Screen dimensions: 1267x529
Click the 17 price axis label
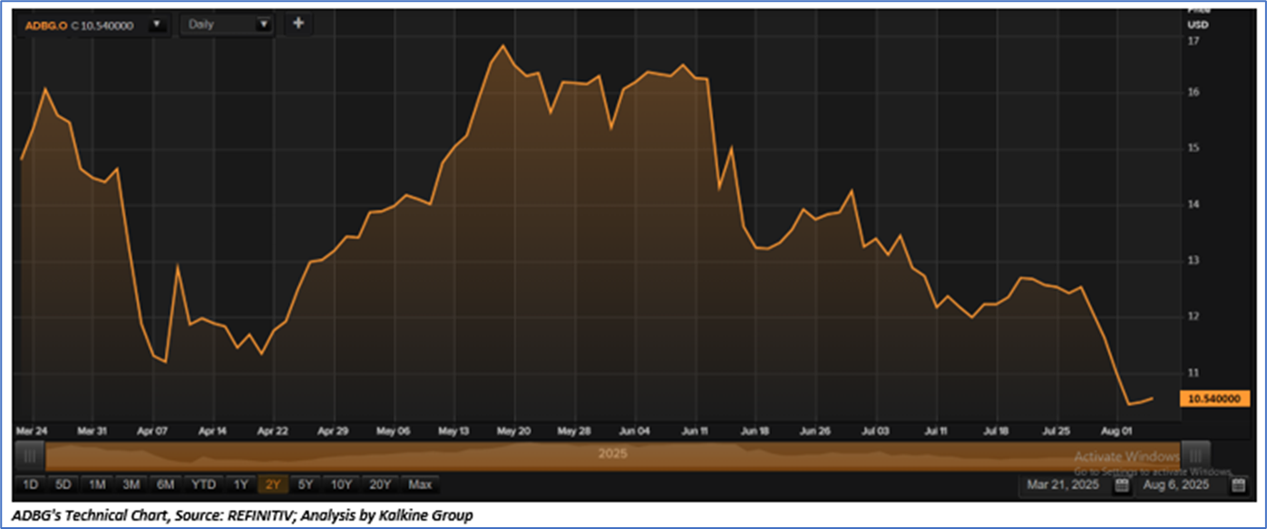pos(1194,41)
